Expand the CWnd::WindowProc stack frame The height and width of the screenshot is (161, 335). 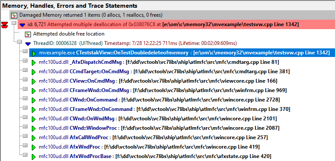pos(25,126)
